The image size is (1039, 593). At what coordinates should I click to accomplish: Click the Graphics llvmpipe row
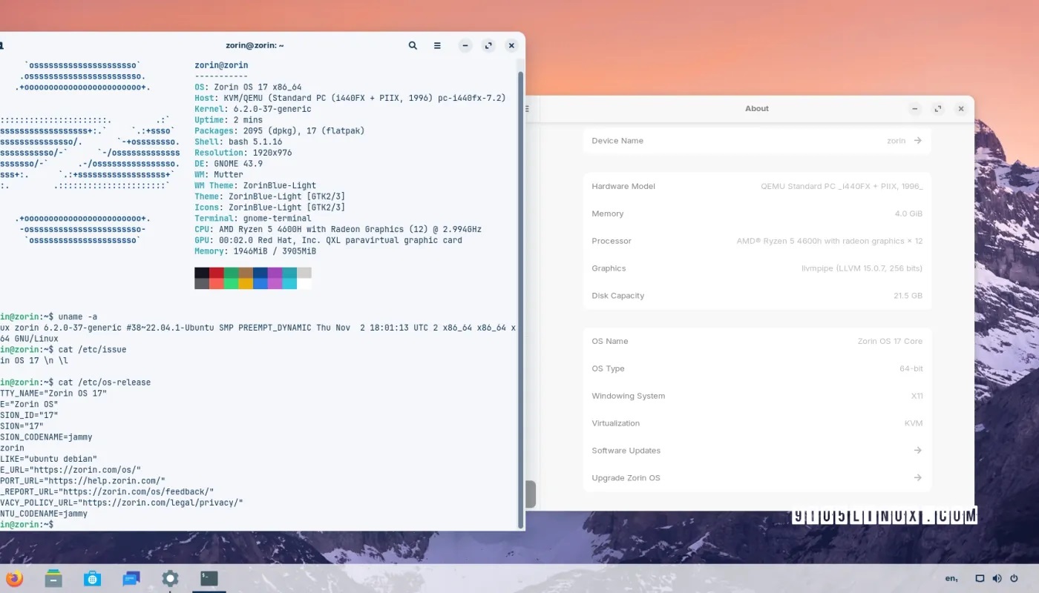757,268
